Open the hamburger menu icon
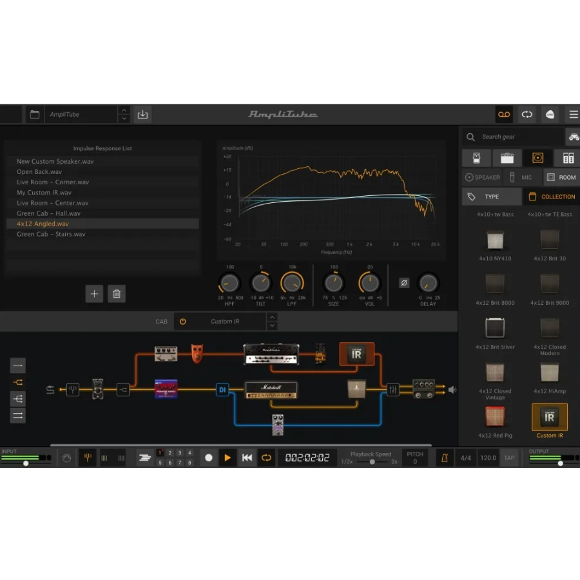 pyautogui.click(x=573, y=115)
